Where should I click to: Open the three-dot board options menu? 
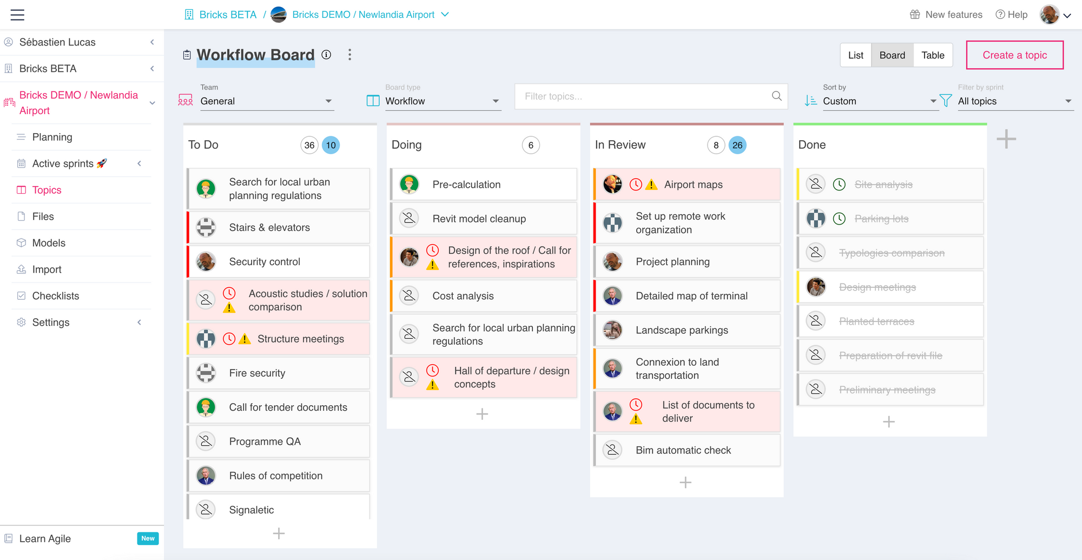pos(349,55)
